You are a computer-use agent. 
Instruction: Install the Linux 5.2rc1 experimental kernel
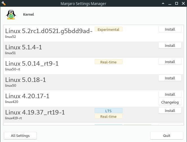170,29
